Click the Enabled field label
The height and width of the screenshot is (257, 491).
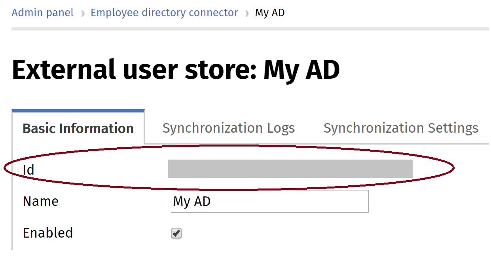47,233
